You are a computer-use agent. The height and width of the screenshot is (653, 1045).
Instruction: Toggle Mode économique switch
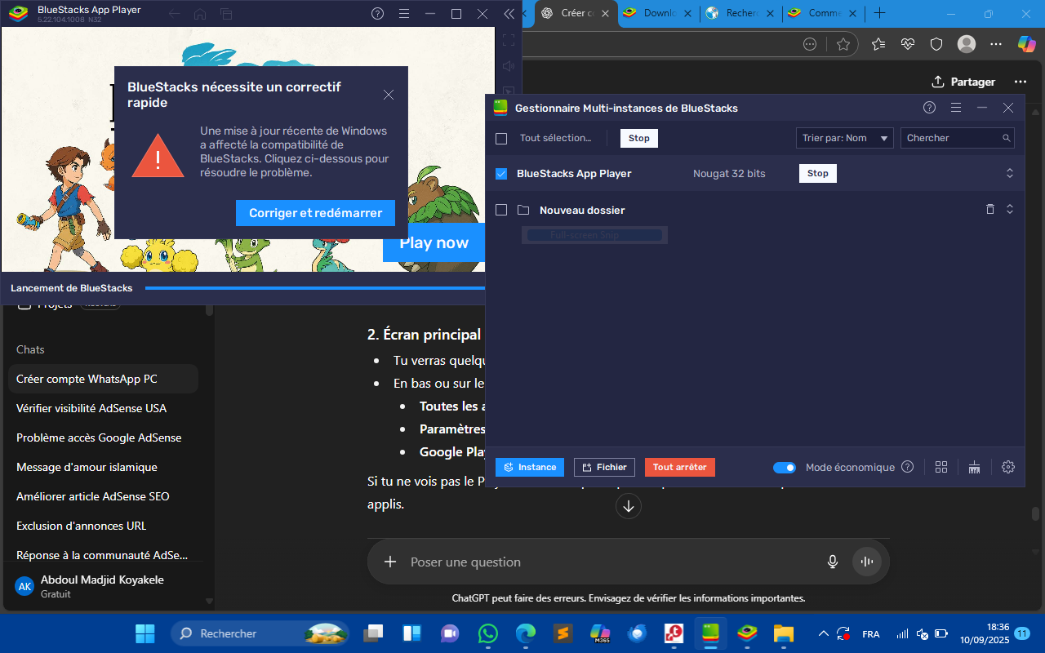[785, 468]
